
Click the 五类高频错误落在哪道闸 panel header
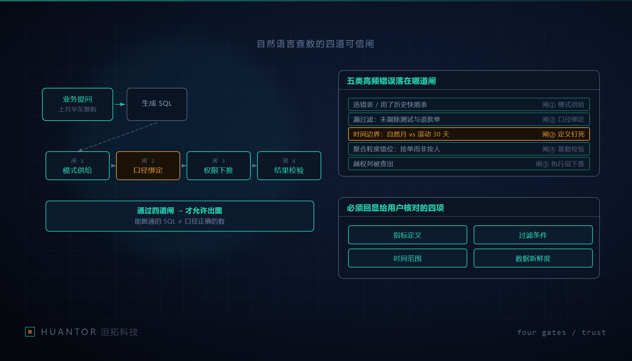pos(469,81)
